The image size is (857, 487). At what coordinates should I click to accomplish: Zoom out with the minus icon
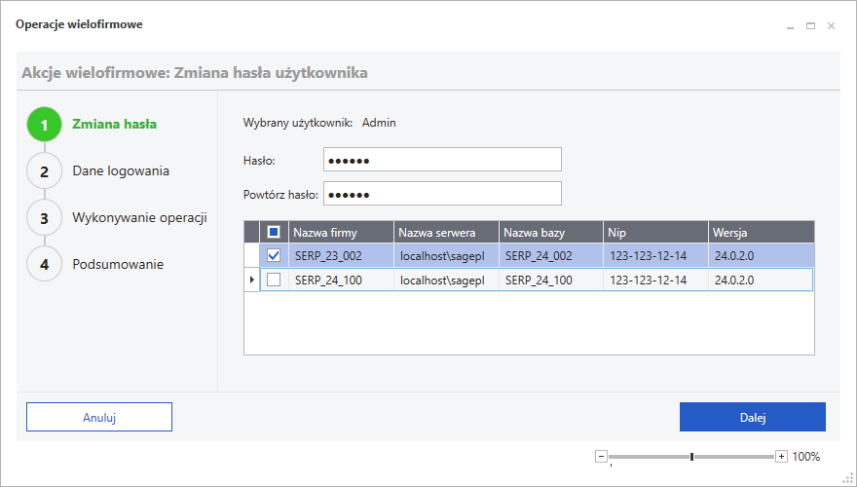tap(601, 457)
